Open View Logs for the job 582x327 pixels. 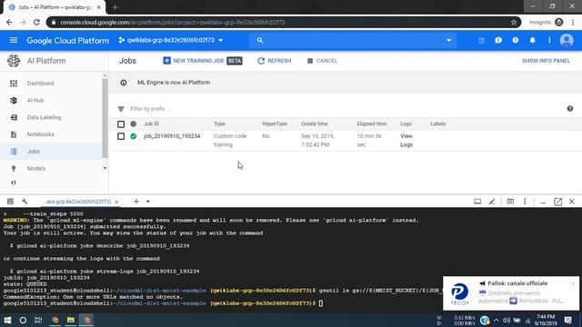[x=406, y=141]
